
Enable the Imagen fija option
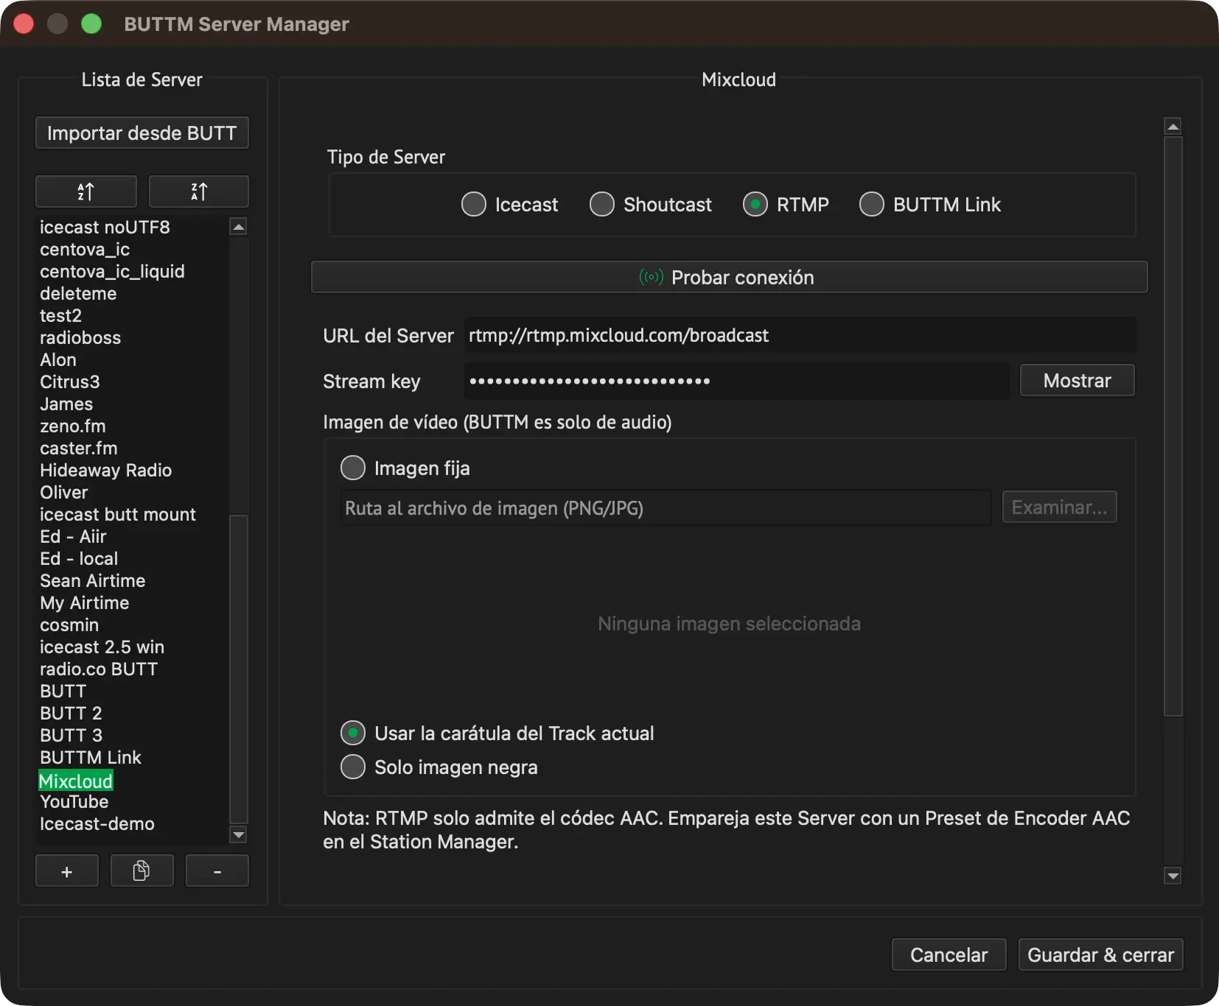(405, 468)
